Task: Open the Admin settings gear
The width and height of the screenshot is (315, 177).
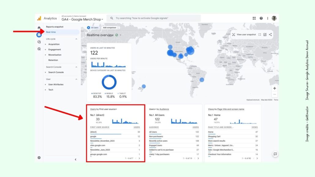Action: coord(39,158)
